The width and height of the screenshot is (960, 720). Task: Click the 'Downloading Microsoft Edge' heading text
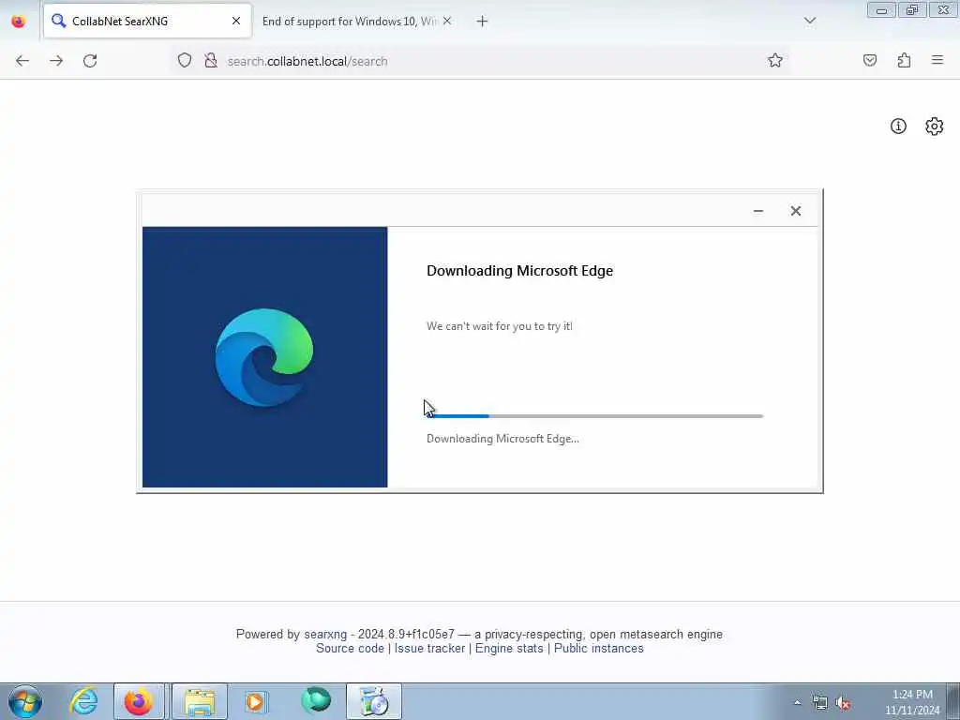click(x=519, y=271)
